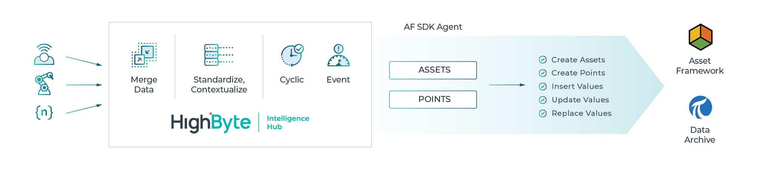Click the Create Assets checkmark

(x=542, y=60)
